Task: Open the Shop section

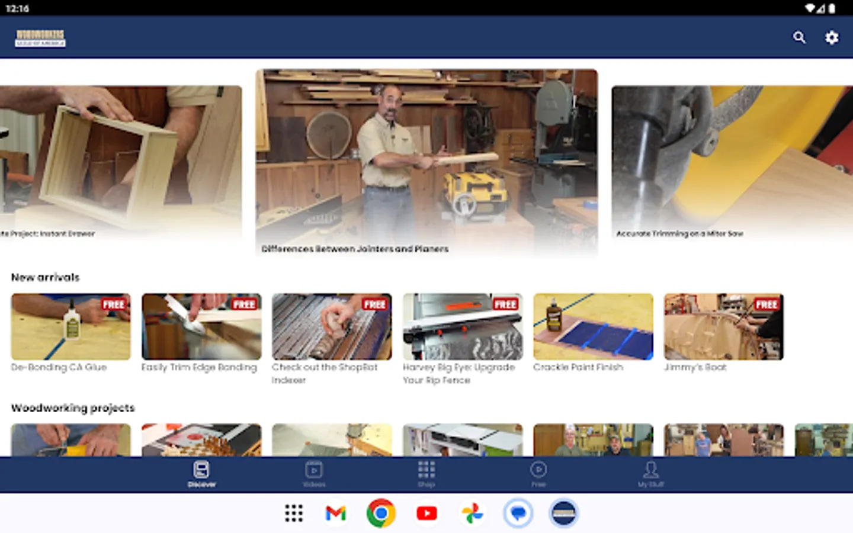Action: click(x=426, y=474)
